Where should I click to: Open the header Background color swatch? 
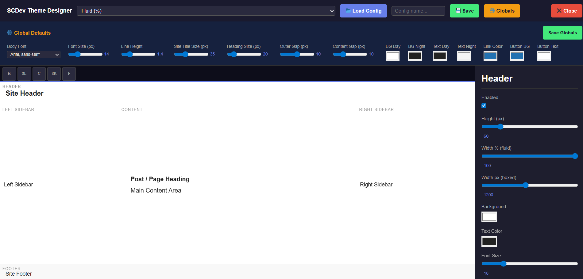[x=489, y=217]
